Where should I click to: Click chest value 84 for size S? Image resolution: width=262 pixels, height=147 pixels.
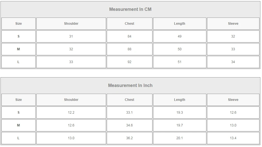coord(129,36)
